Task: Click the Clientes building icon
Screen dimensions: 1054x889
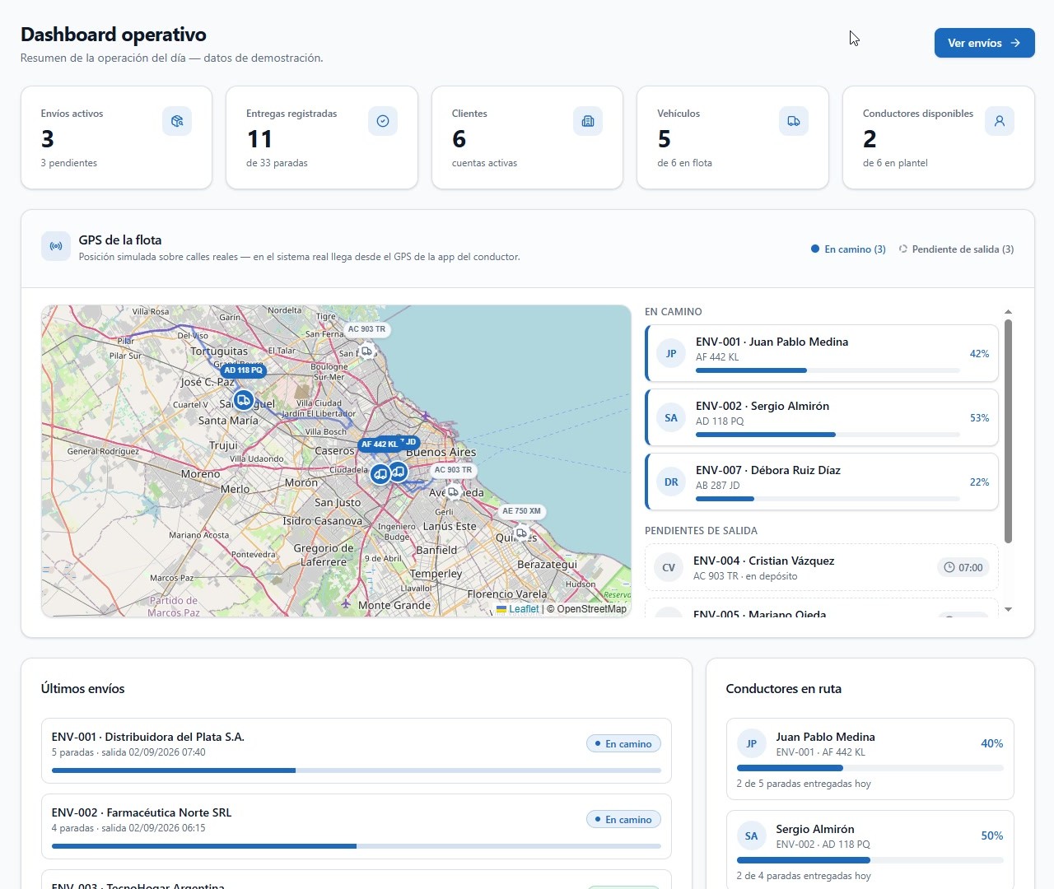Action: pos(588,121)
